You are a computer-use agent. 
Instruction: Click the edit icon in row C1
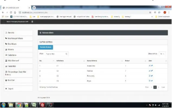coord(150,66)
